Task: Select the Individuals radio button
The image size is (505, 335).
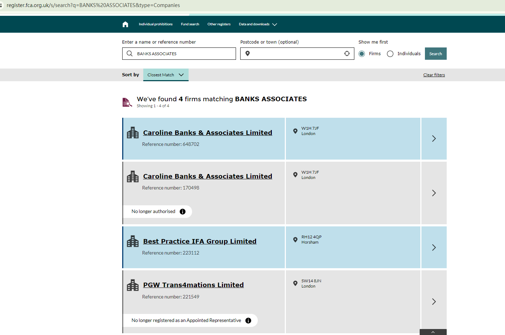Action: tap(390, 54)
